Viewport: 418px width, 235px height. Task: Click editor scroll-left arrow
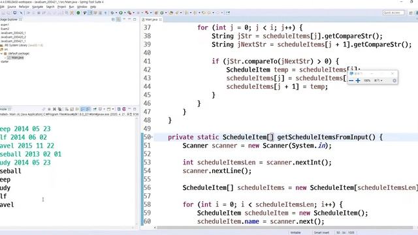tap(155, 228)
